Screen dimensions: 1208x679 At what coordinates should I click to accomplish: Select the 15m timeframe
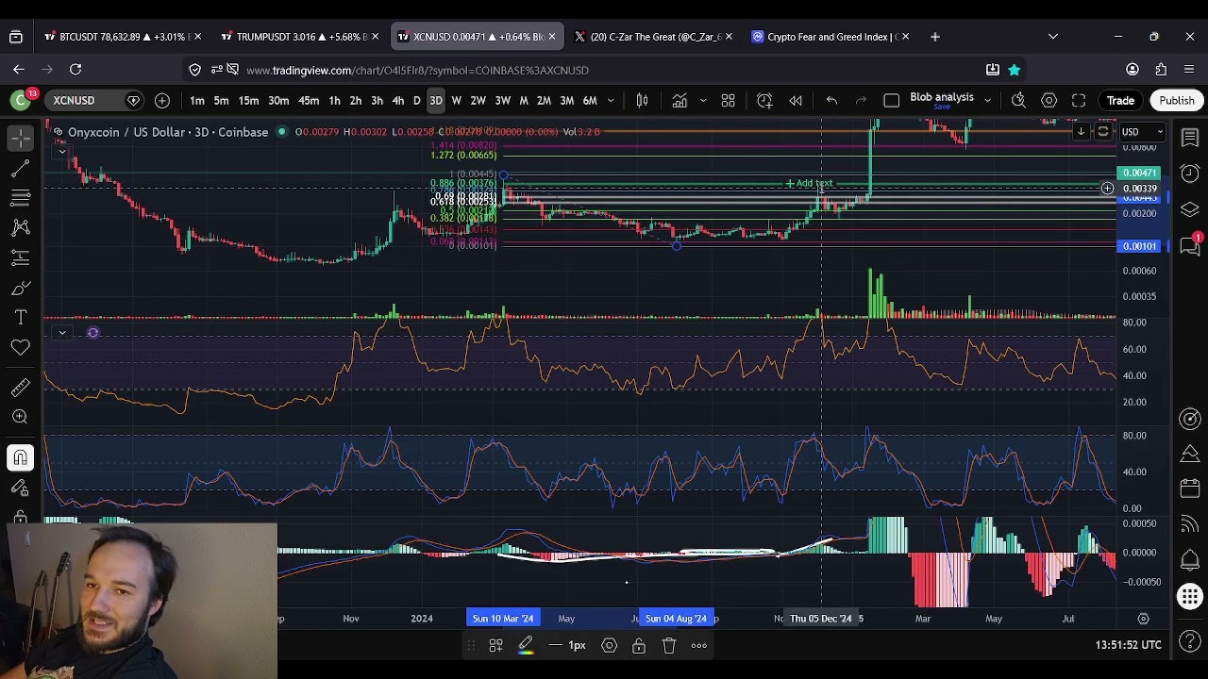[248, 101]
